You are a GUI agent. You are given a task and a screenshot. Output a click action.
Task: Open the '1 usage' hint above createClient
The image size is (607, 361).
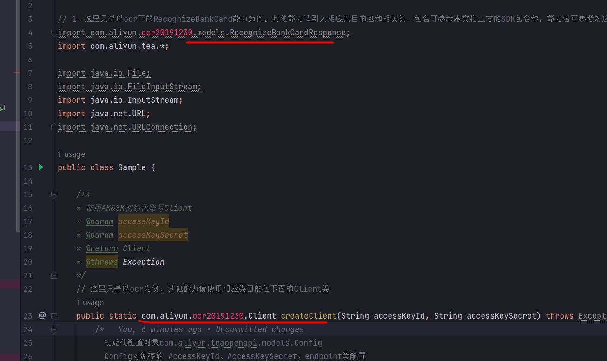(90, 302)
